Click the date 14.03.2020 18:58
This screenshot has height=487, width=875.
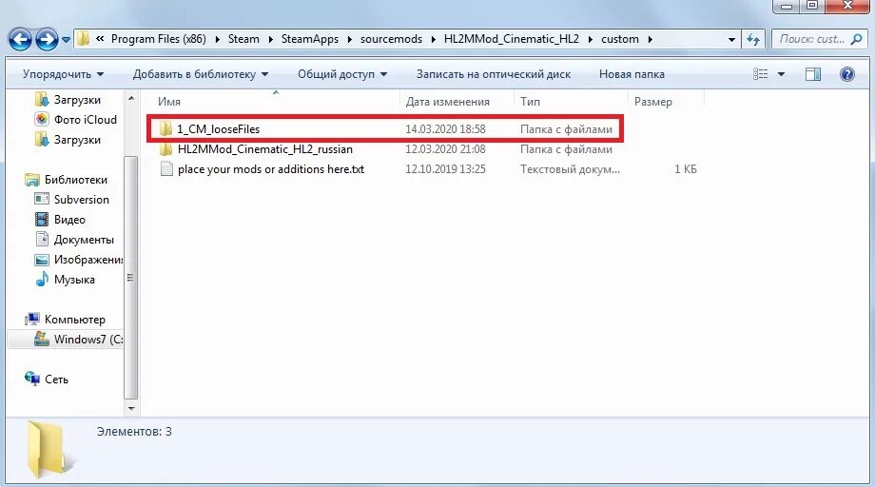pos(445,129)
